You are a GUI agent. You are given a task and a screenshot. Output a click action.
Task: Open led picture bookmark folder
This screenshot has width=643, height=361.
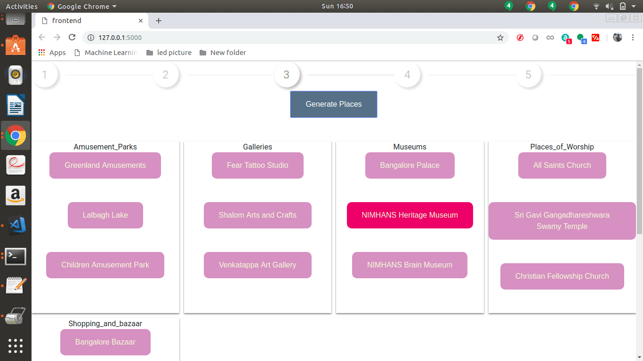pyautogui.click(x=169, y=53)
